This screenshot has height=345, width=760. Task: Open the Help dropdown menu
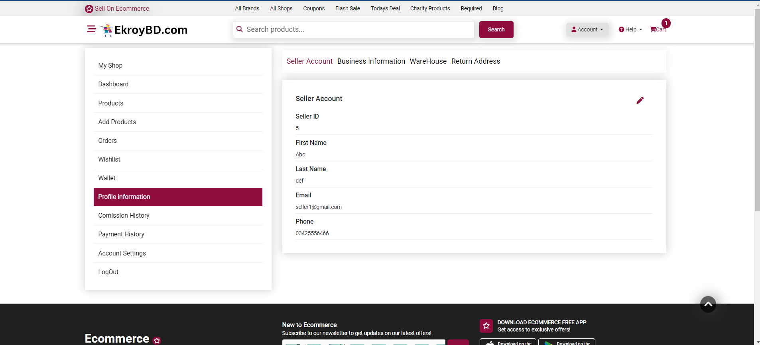630,29
